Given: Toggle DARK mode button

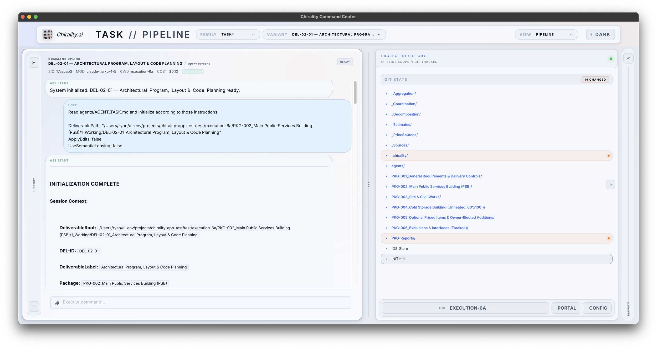Looking at the screenshot, I should click(600, 34).
